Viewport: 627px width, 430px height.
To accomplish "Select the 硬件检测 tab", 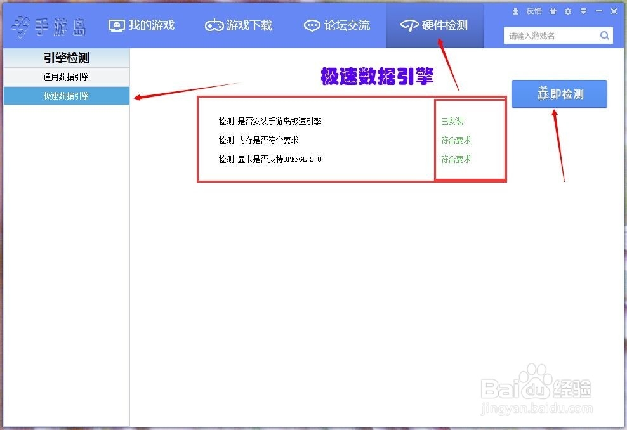I will 434,25.
